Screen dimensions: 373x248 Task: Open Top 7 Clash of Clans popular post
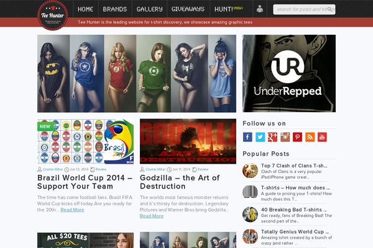tap(294, 166)
